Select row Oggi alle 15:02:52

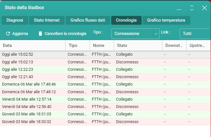[x=105, y=55]
